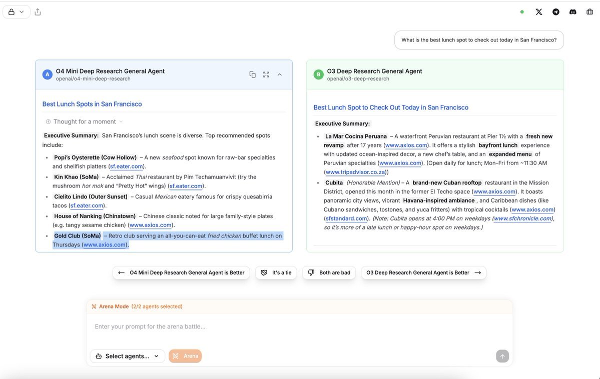Click 'Cielito Lindo (Outer Sunset)' text
Viewport: 600px width, 379px height.
[91, 196]
